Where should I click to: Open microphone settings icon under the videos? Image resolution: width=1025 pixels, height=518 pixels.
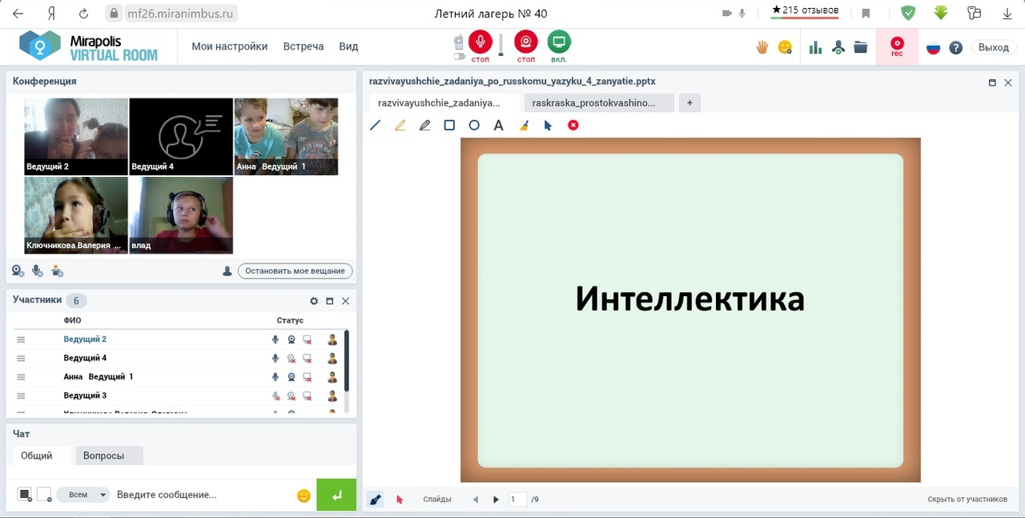pyautogui.click(x=38, y=271)
